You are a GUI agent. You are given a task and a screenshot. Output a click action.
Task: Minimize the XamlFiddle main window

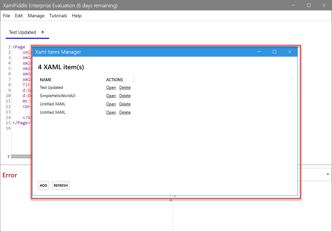tap(293, 5)
